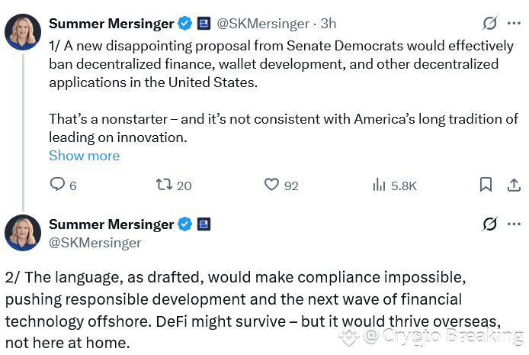
Task: Click the @SKMersinger handle on first tweet
Action: [x=264, y=24]
